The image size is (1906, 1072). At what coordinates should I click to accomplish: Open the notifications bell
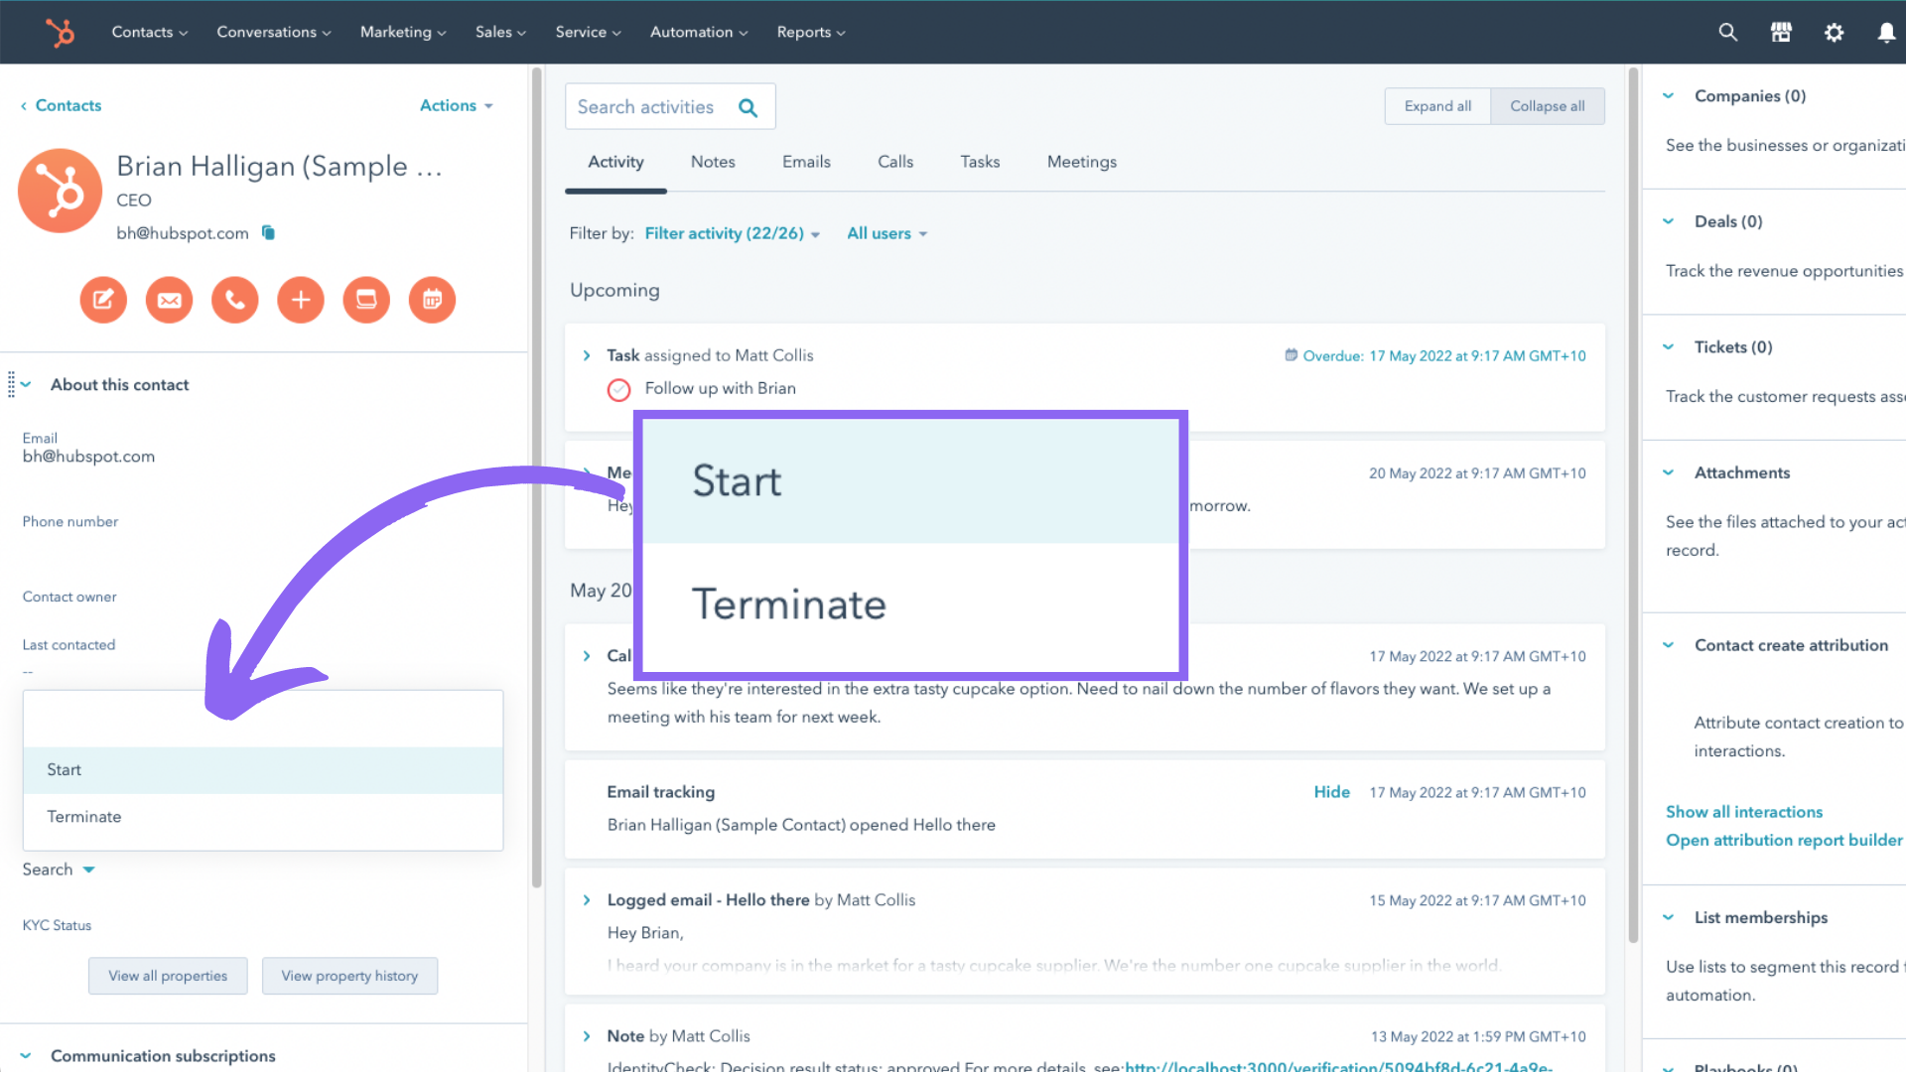point(1885,32)
